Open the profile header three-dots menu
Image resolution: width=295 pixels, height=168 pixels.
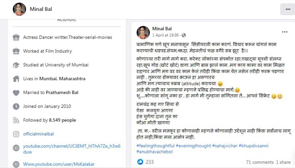288,9
